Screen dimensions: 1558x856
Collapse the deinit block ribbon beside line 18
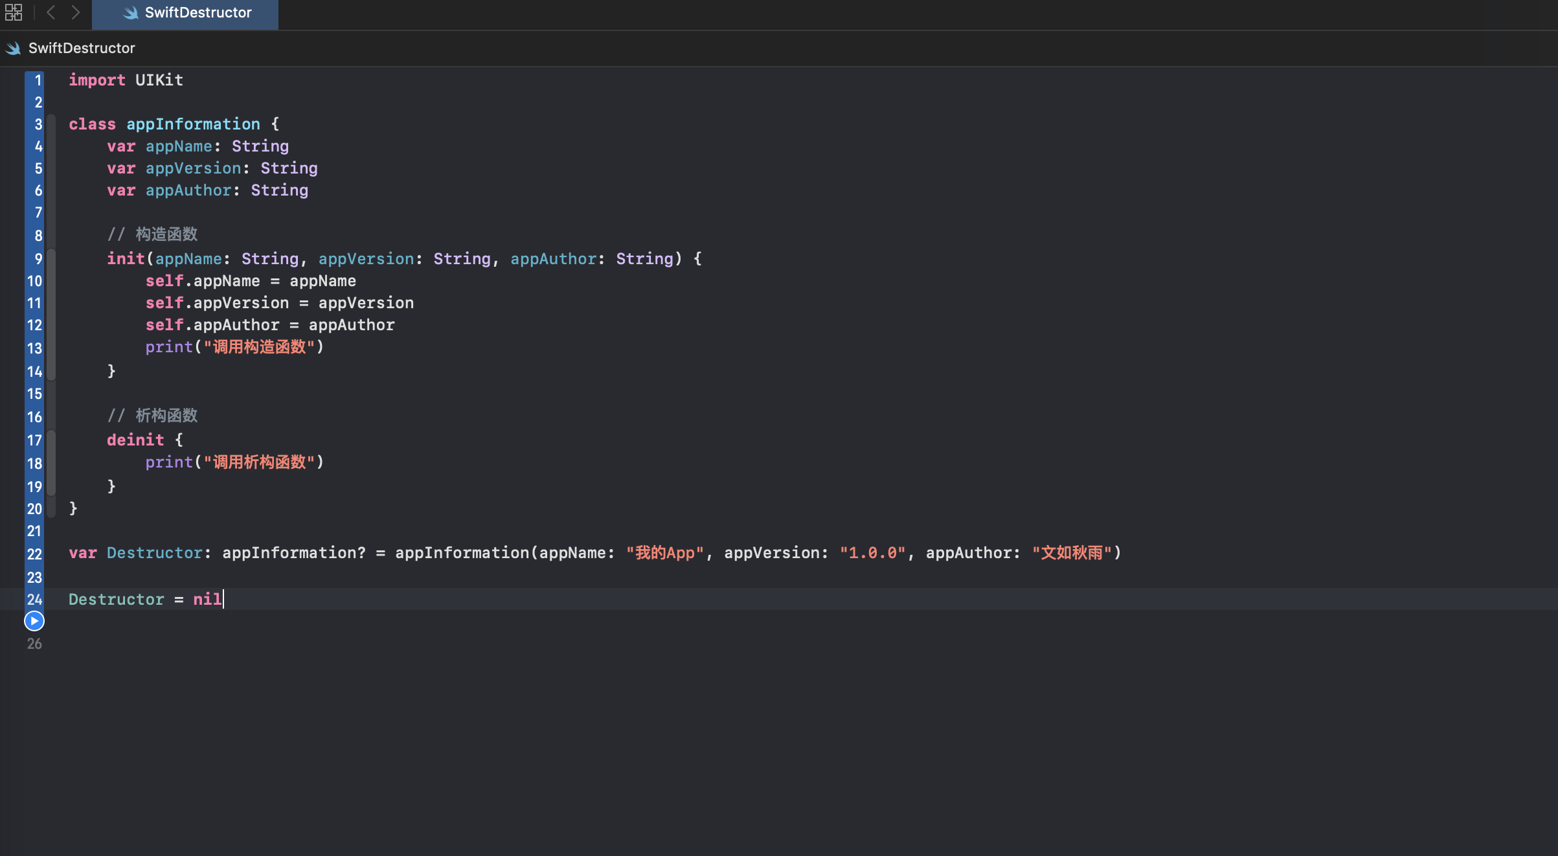click(51, 464)
